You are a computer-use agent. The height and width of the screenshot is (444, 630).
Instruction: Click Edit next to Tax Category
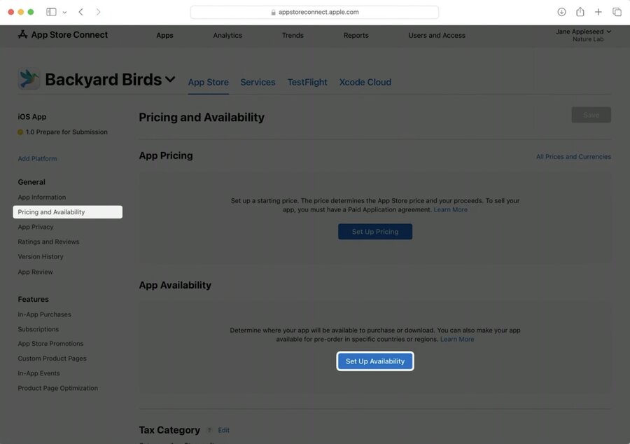[223, 430]
